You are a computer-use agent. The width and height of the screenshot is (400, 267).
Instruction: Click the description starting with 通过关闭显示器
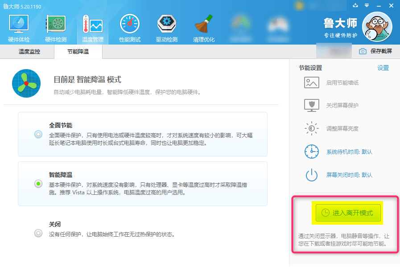coord(344,240)
